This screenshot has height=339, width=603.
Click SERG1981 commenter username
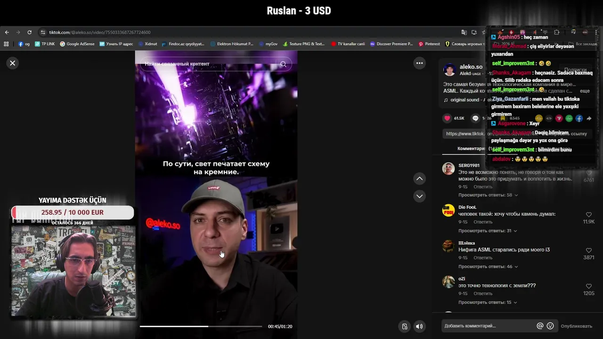[x=469, y=165]
